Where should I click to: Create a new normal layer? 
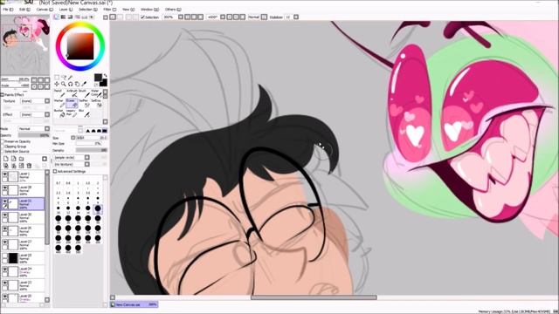pos(6,159)
